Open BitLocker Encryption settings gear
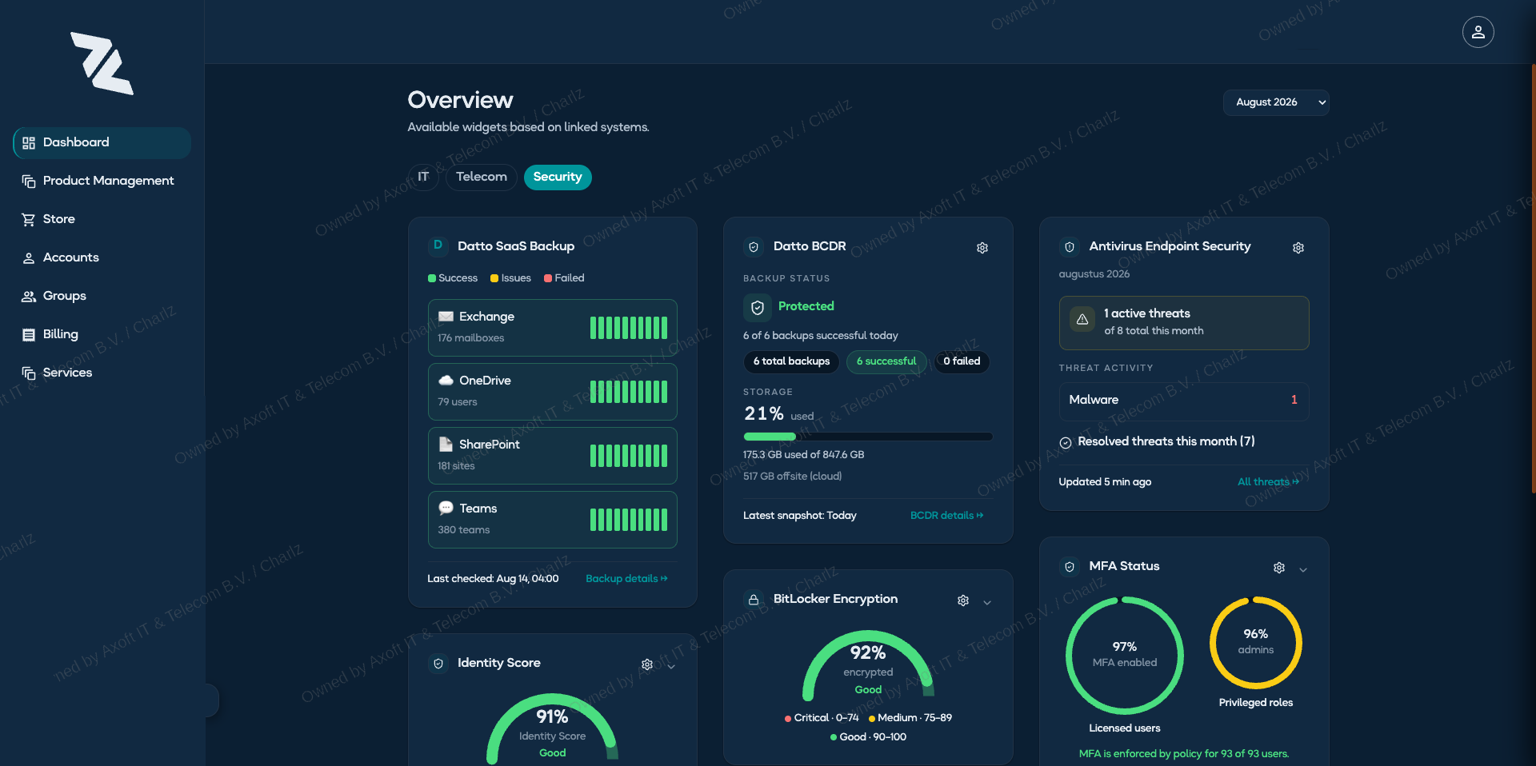Viewport: 1536px width, 766px height. coord(963,600)
